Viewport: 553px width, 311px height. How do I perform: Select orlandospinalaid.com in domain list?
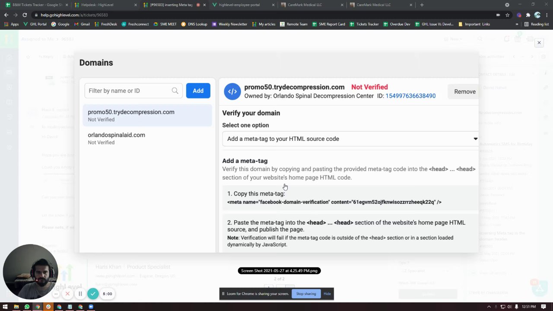pyautogui.click(x=147, y=138)
